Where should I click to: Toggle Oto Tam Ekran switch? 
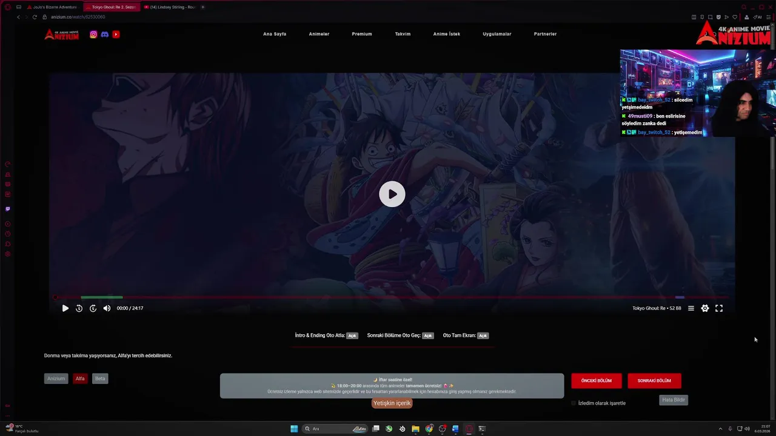pyautogui.click(x=483, y=335)
